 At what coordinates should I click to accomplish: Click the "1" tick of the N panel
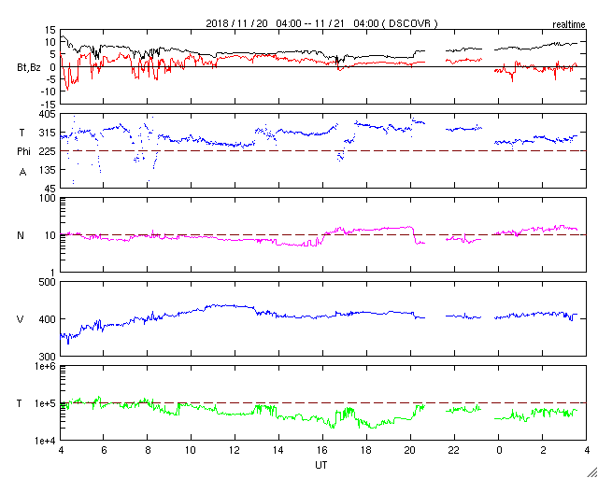(53, 273)
